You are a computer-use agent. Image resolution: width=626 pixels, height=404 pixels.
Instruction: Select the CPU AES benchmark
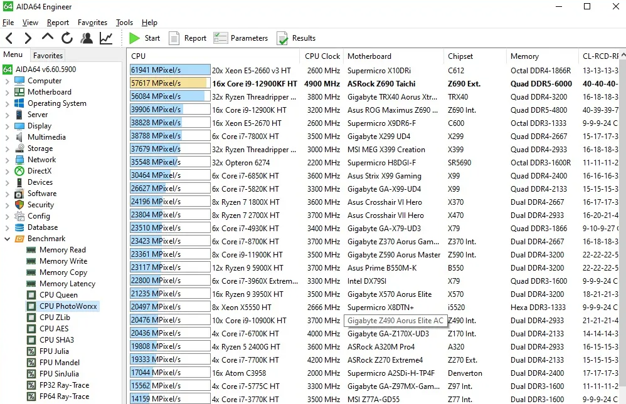(54, 329)
